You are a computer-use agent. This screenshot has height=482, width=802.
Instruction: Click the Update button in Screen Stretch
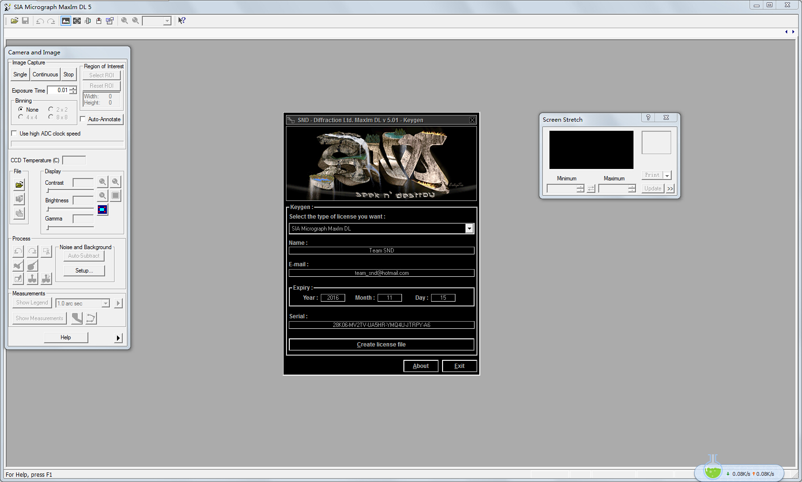click(x=653, y=189)
